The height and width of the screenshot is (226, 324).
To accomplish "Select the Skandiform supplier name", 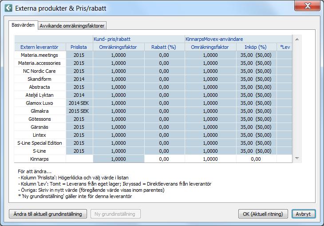I will [x=40, y=79].
